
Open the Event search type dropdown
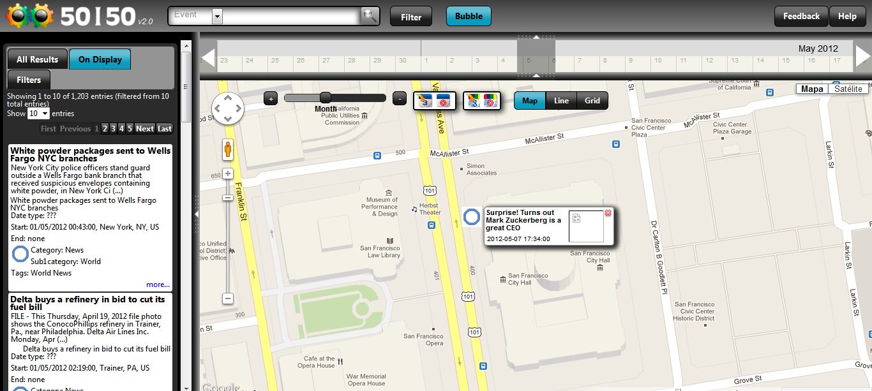(216, 16)
